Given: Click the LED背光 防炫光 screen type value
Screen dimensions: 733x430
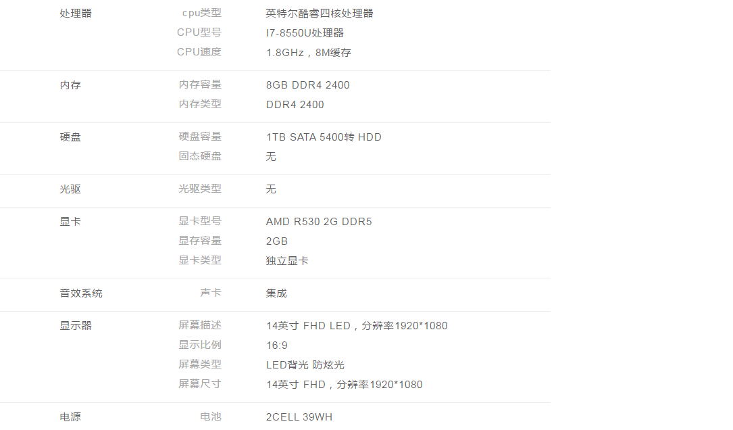Looking at the screenshot, I should 305,365.
